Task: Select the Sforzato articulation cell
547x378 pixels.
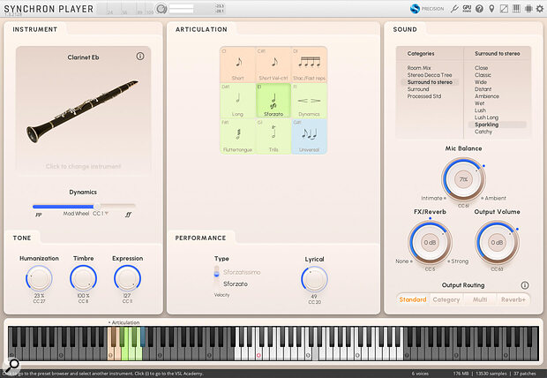Action: coord(272,102)
